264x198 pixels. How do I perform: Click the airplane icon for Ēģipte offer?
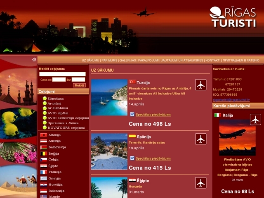[x=200, y=183]
